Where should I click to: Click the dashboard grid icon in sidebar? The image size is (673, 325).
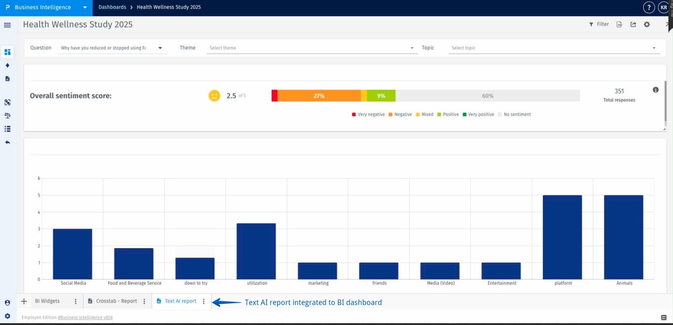pos(7,52)
